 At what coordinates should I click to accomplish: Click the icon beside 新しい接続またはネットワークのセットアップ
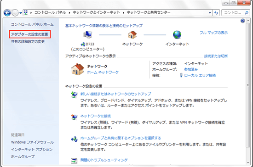(74, 95)
